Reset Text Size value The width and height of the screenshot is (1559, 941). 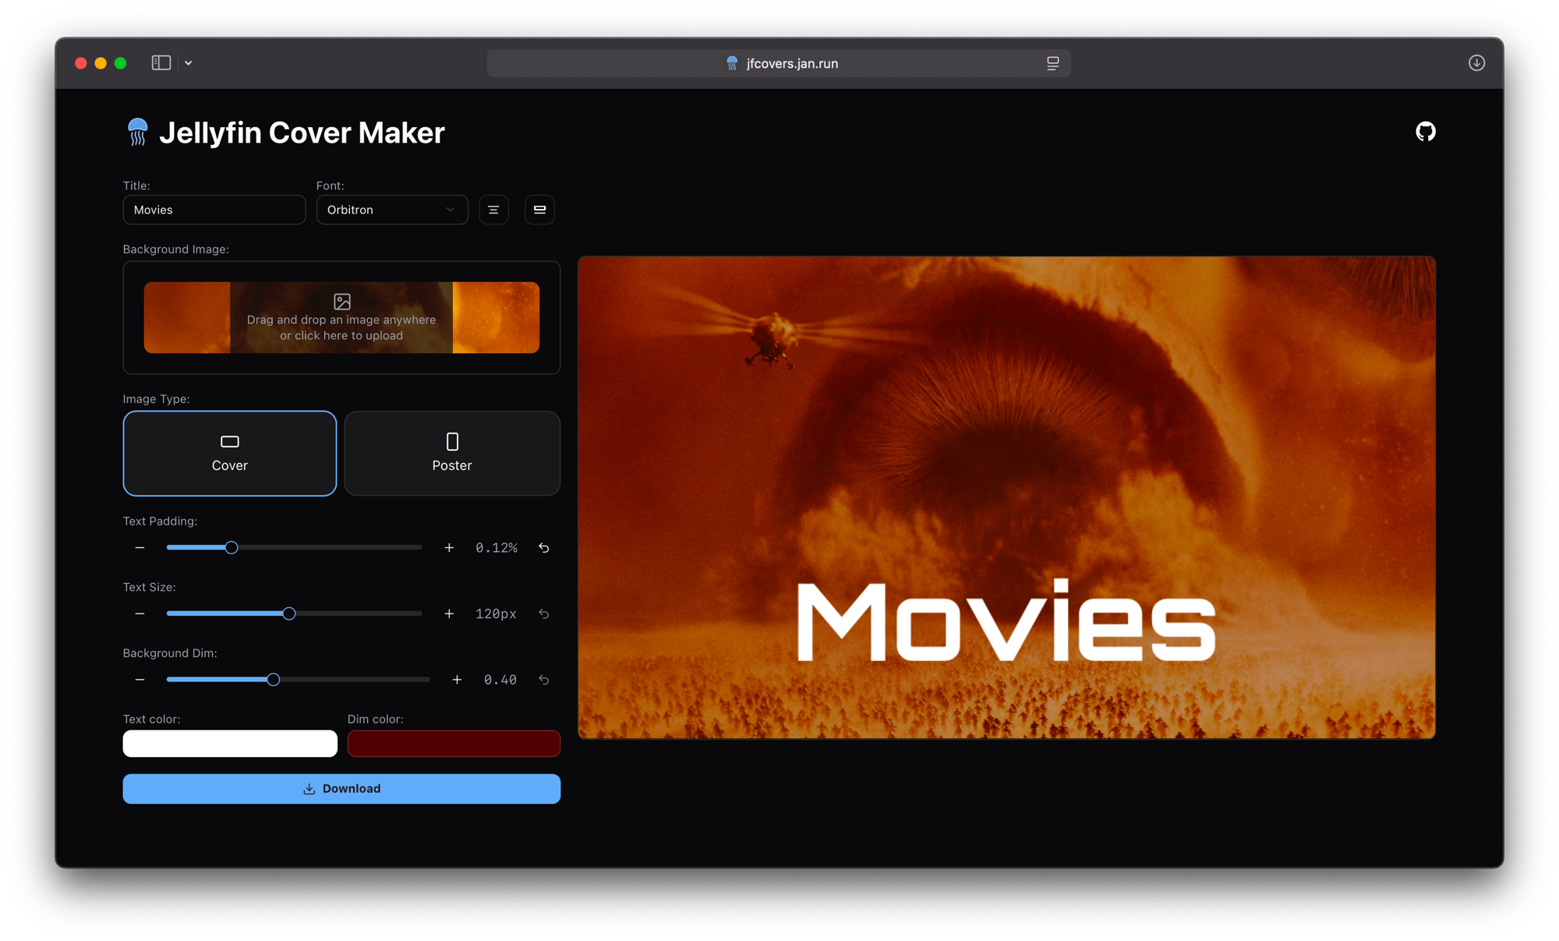tap(544, 614)
